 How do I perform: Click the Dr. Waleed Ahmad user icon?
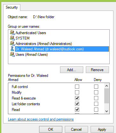pos(12,49)
